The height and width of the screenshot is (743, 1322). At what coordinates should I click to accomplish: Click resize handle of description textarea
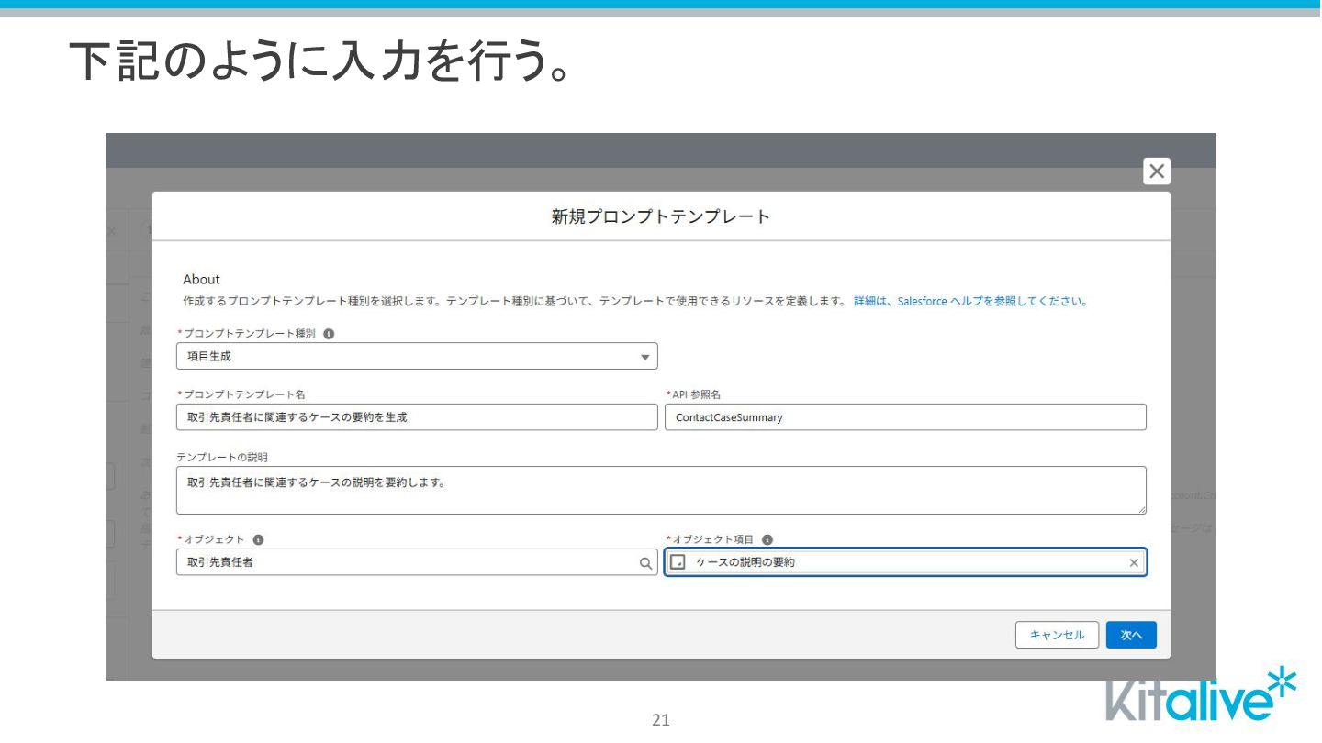pyautogui.click(x=1141, y=509)
